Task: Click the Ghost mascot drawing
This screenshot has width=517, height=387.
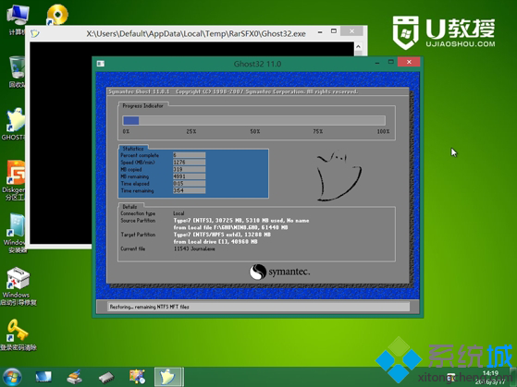Action: point(339,175)
